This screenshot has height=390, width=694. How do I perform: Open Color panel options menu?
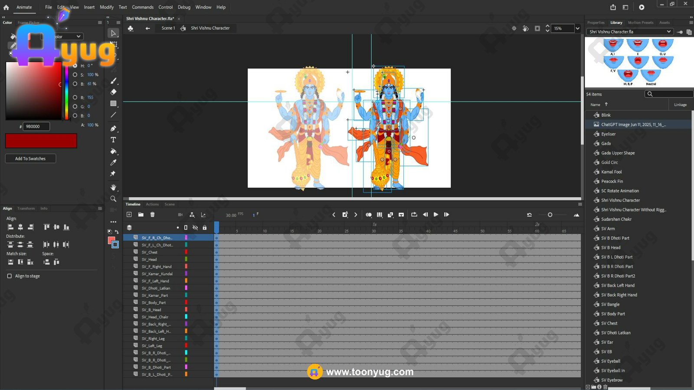(x=100, y=23)
